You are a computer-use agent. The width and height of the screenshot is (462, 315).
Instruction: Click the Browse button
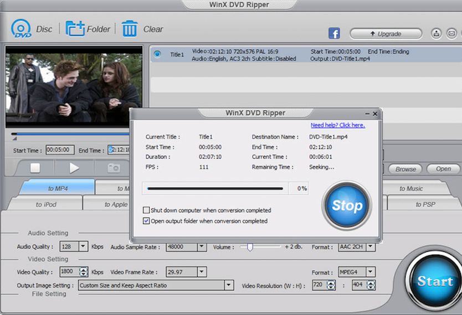tap(405, 169)
